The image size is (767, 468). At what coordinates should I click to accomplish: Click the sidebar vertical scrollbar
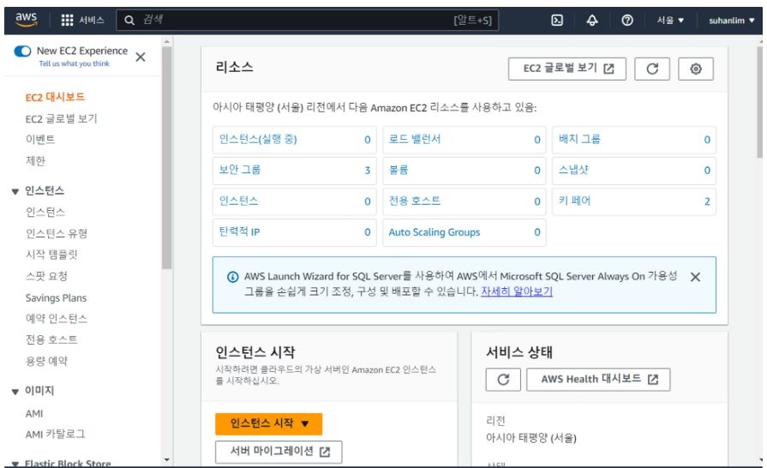click(x=167, y=158)
